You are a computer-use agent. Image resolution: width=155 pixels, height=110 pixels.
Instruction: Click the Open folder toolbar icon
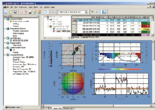point(11,12)
